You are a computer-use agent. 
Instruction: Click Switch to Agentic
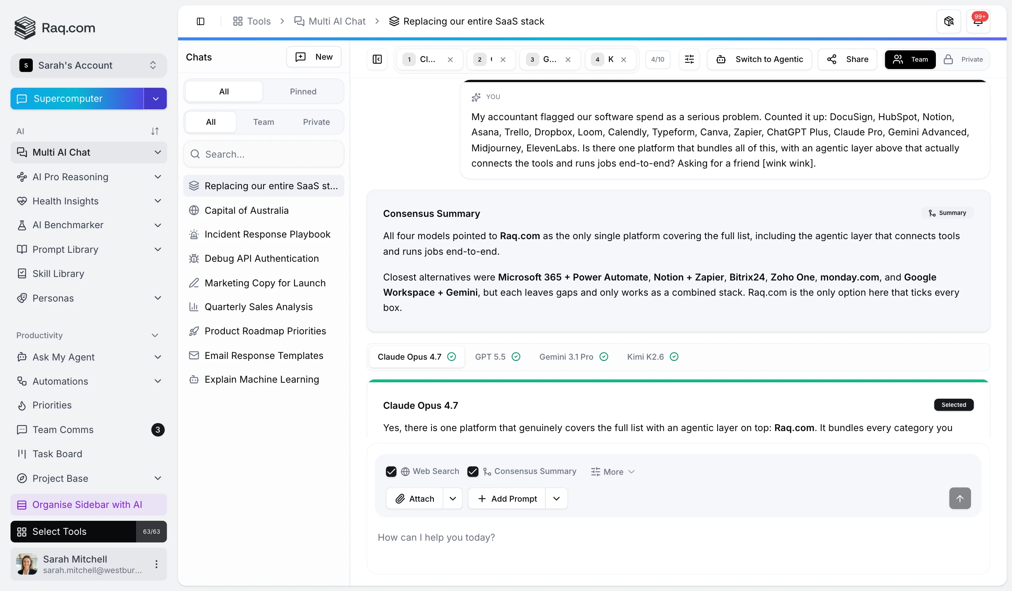point(759,59)
